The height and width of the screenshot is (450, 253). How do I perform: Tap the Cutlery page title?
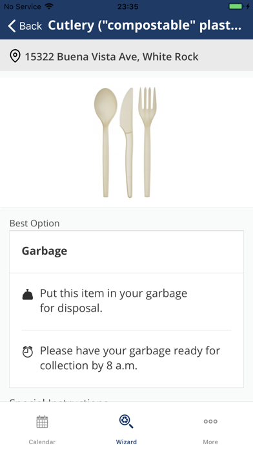[x=145, y=26]
